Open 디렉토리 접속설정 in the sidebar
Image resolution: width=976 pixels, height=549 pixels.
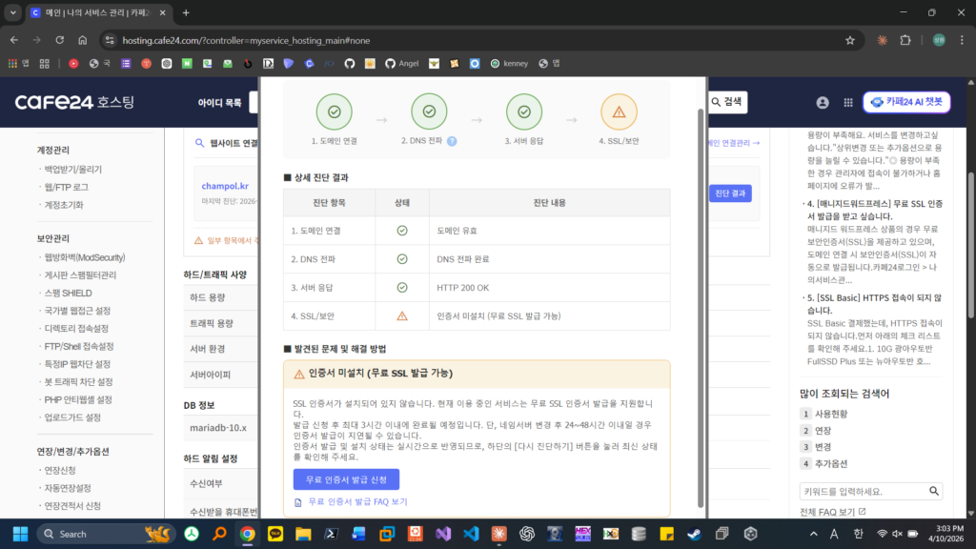(76, 329)
